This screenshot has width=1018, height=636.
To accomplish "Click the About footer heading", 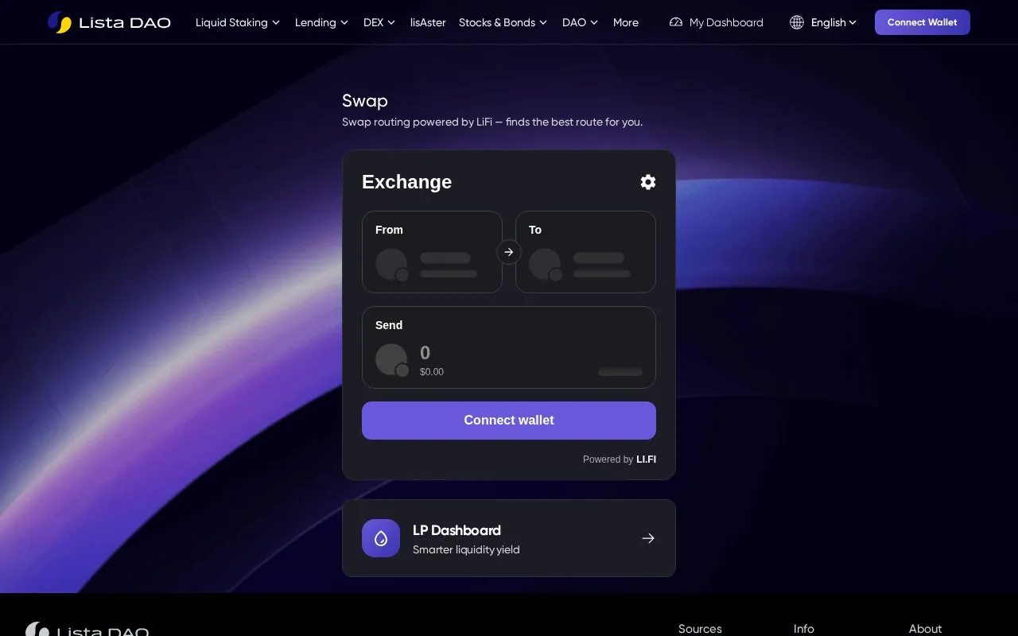I will click(925, 629).
